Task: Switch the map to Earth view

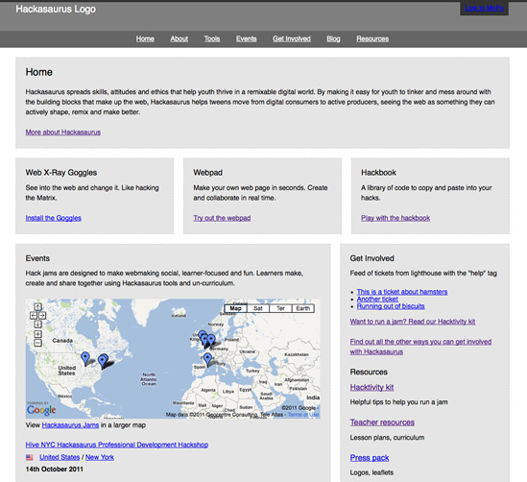Action: 303,308
